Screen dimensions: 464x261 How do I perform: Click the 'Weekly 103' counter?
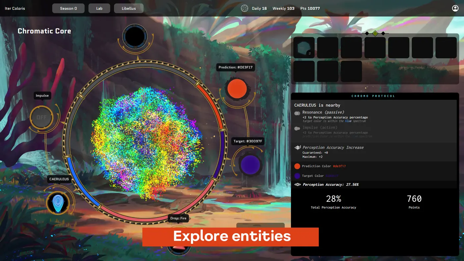[x=283, y=8]
